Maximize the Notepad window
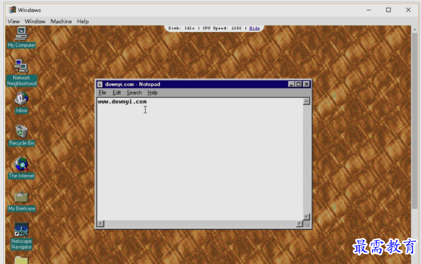The image size is (421, 264). click(x=299, y=84)
